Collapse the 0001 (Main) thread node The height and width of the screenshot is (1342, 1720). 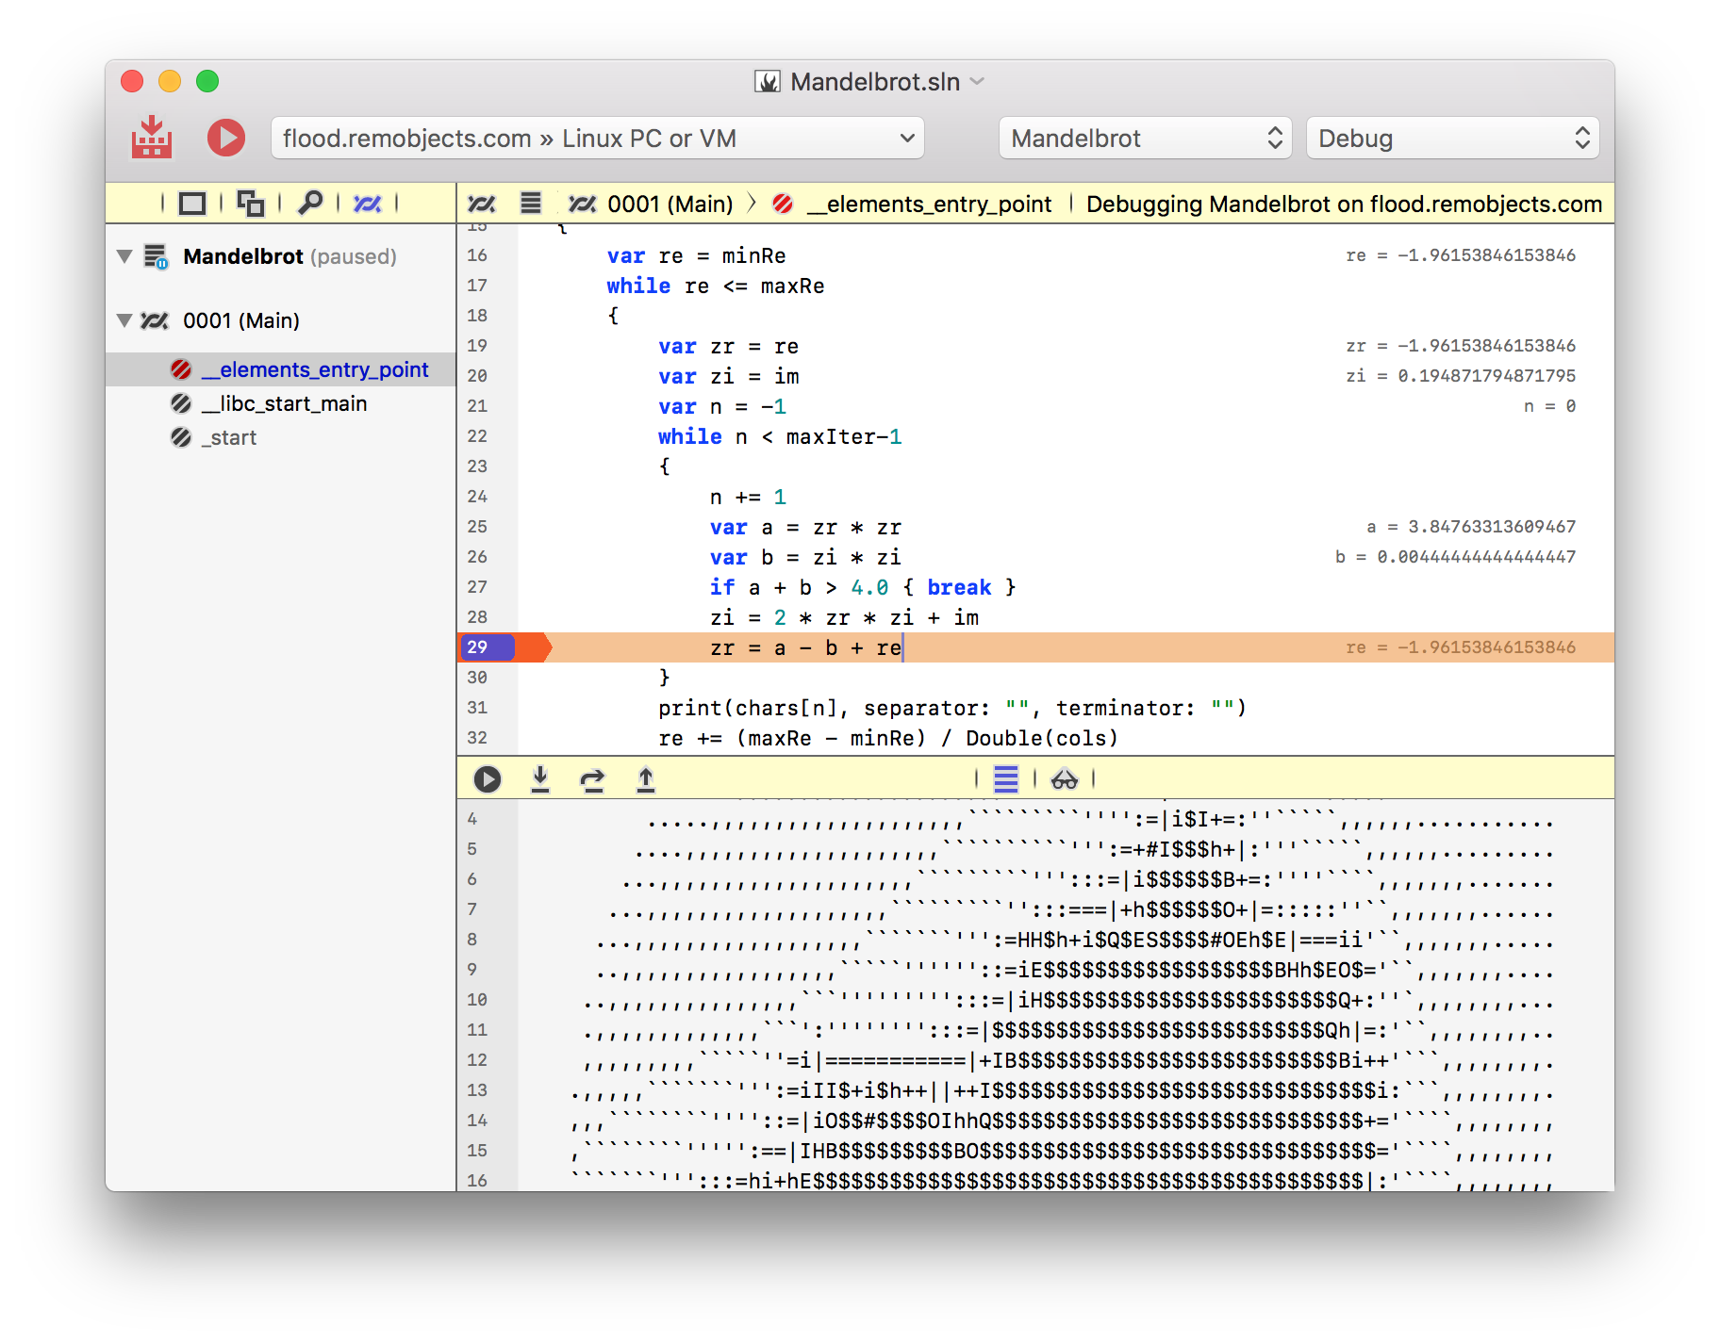[x=124, y=320]
